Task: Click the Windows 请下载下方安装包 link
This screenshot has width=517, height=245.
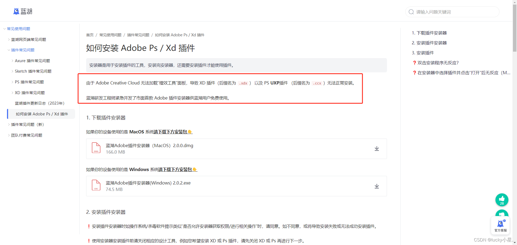Action: point(178,169)
